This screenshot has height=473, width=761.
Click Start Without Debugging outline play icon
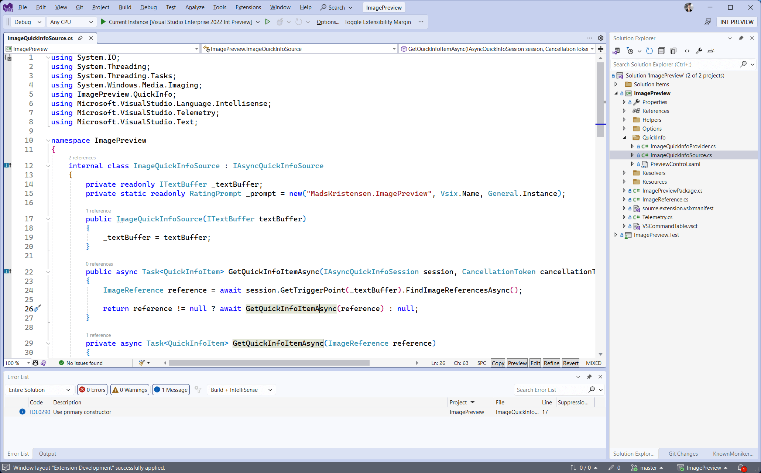tap(268, 22)
